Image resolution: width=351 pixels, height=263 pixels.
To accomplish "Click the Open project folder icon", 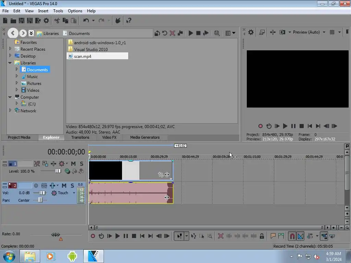I will tap(13, 21).
